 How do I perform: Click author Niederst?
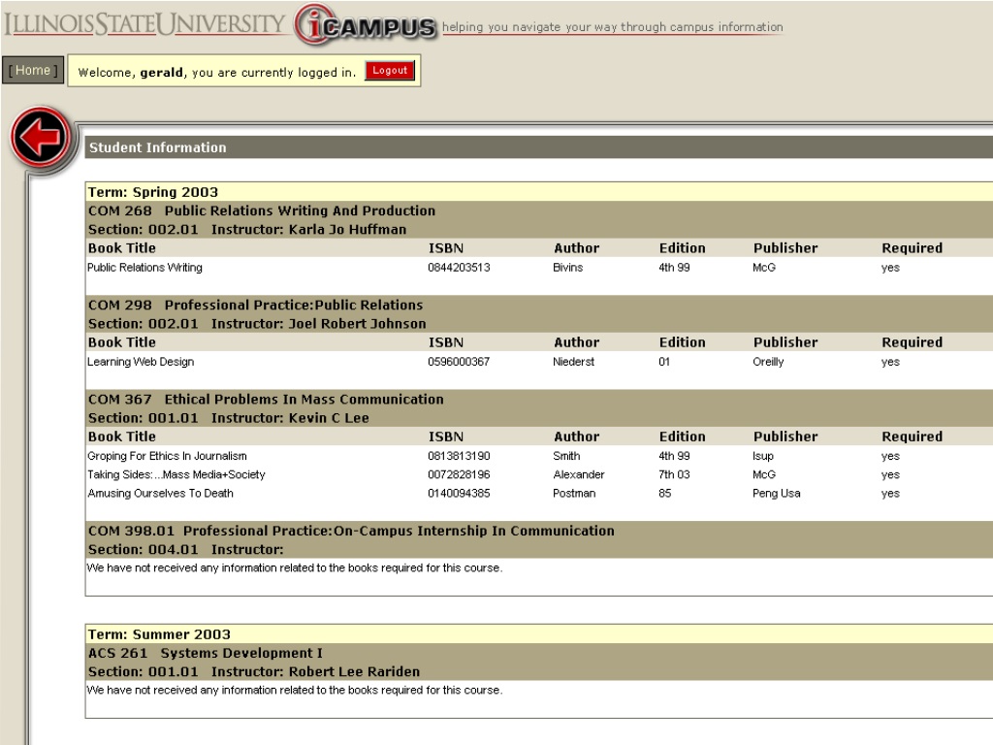pos(573,362)
